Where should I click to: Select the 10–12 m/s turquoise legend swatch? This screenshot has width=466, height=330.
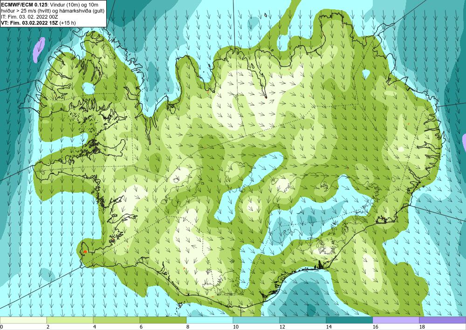point(256,320)
